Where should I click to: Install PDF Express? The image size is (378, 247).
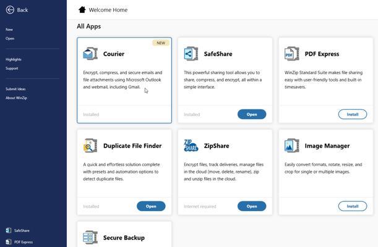pos(353,114)
